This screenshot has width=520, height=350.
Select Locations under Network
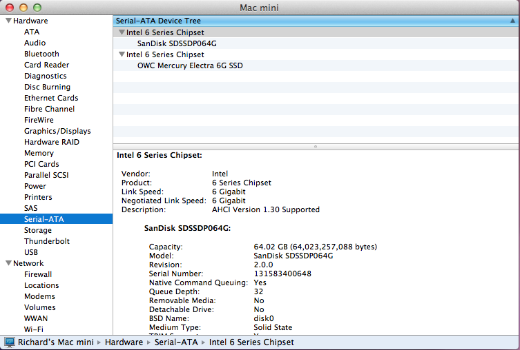coord(41,285)
